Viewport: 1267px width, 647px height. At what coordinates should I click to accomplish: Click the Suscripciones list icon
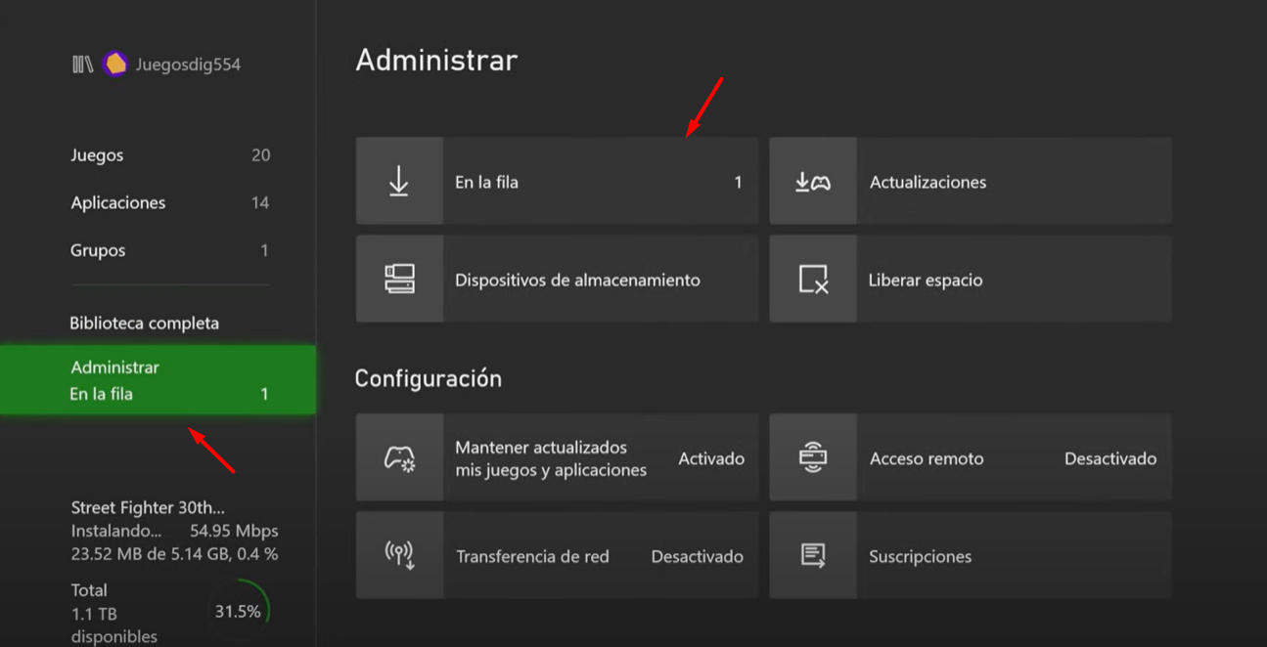[813, 555]
